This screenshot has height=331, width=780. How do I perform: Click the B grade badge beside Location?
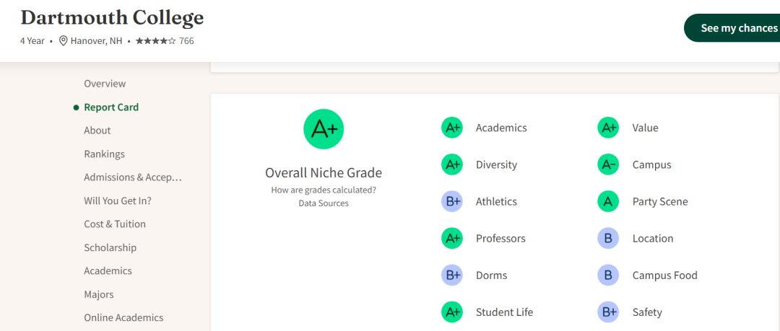608,238
